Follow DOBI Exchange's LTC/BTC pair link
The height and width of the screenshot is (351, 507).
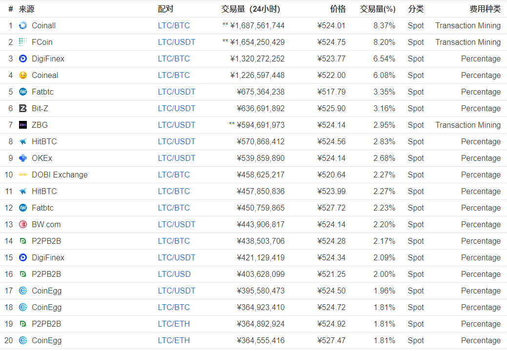(x=174, y=175)
